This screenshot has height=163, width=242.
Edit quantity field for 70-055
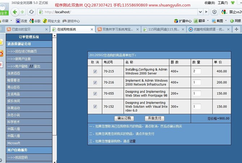pyautogui.click(x=196, y=93)
